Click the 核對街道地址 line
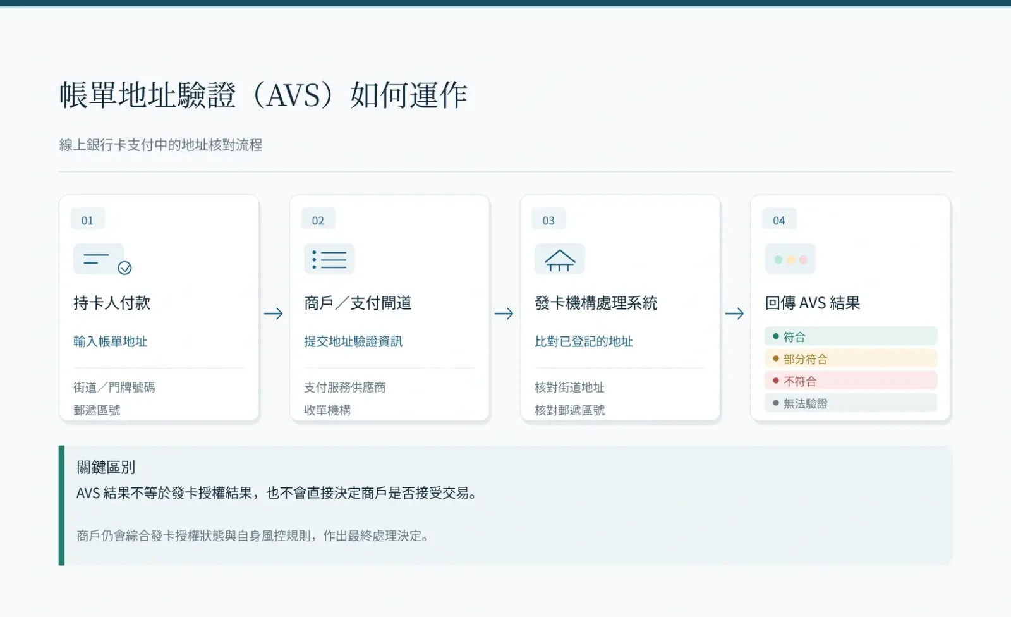1011x617 pixels. tap(569, 387)
